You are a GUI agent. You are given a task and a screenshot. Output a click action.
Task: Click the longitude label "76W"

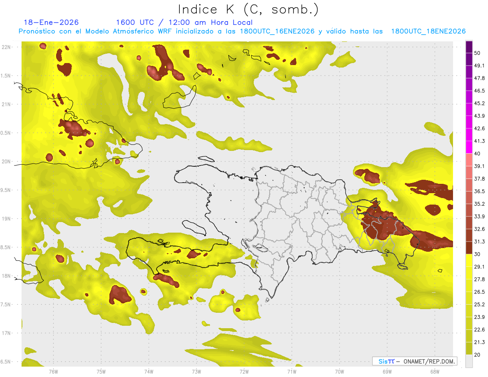pos(53,372)
